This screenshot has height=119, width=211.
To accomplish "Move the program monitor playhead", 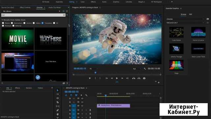I will click(95, 73).
